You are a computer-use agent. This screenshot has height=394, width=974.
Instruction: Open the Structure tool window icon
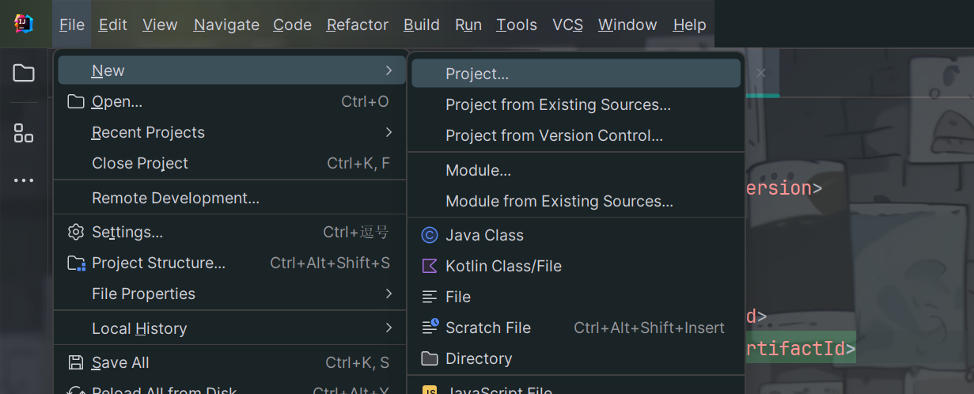tap(24, 133)
